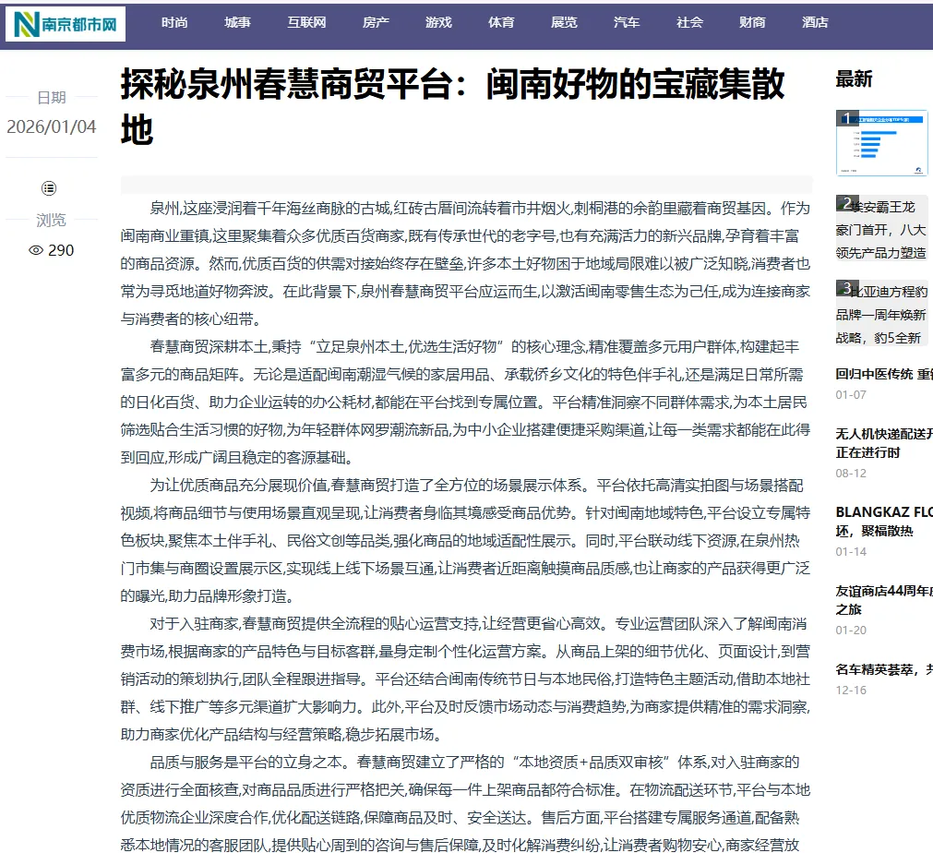This screenshot has width=933, height=853.
Task: Go to the 酒店 section
Action: coord(815,23)
